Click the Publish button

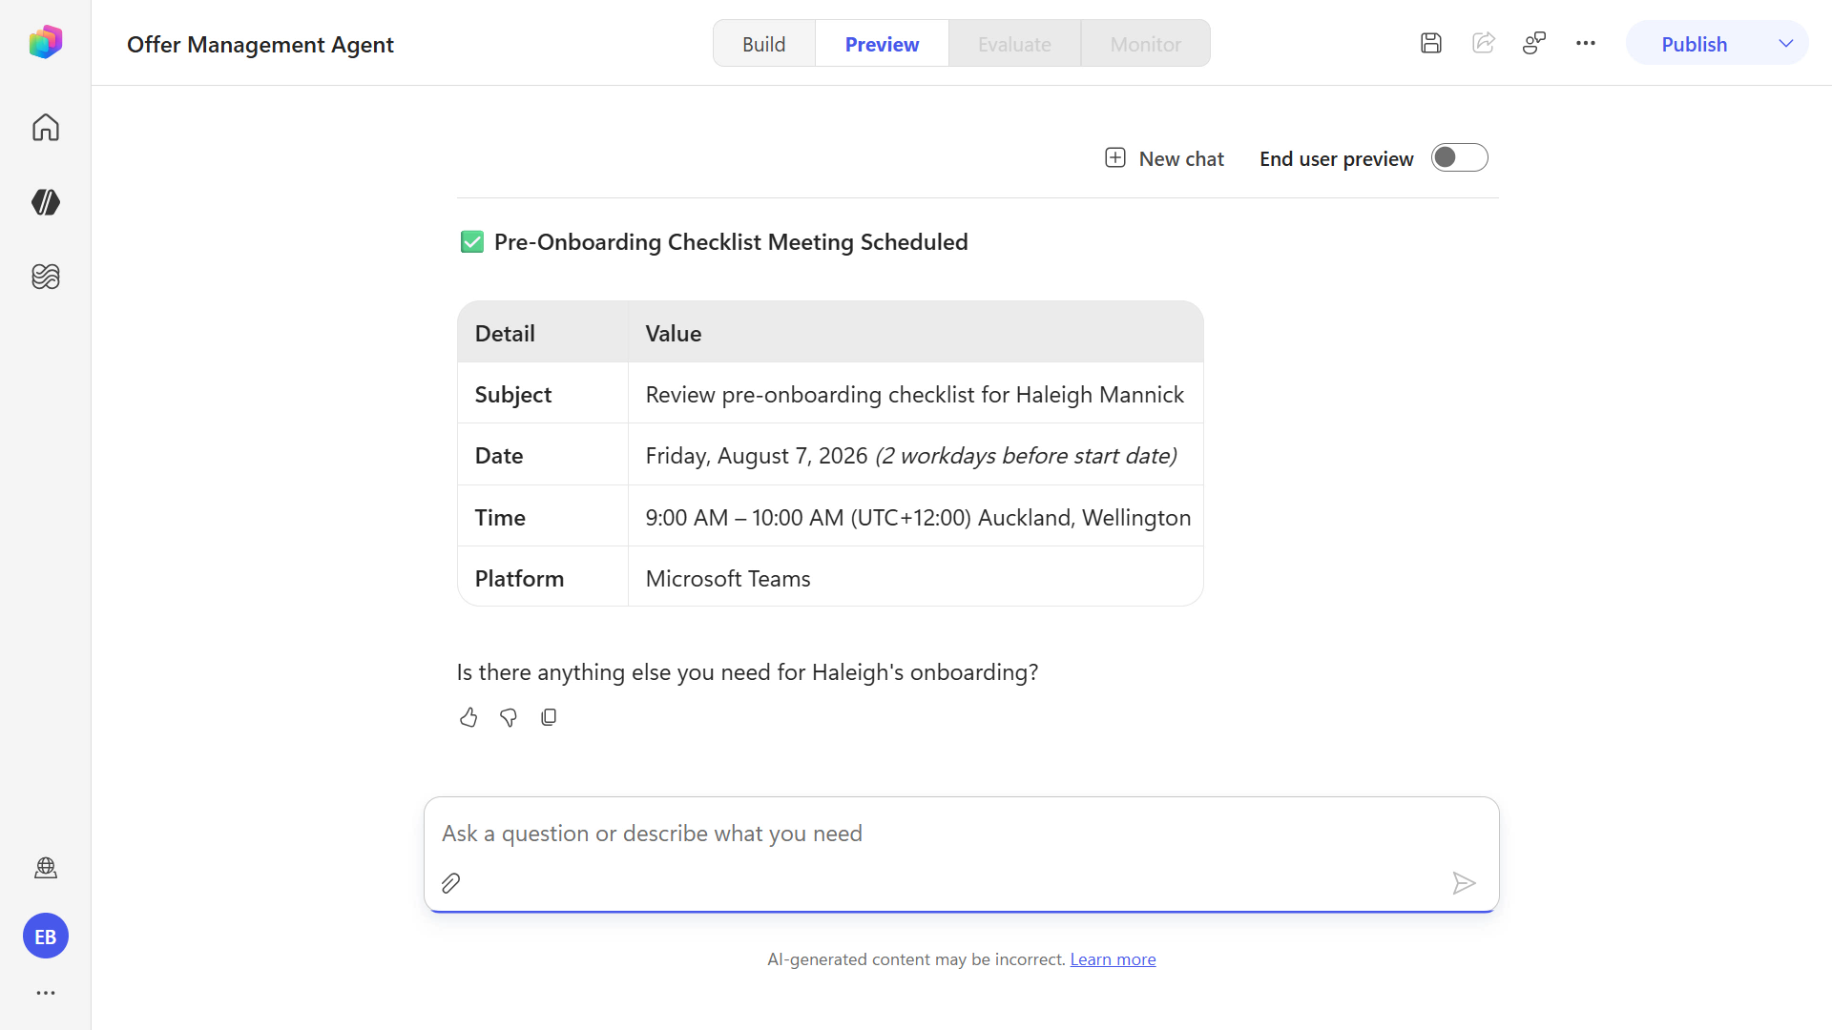point(1695,44)
